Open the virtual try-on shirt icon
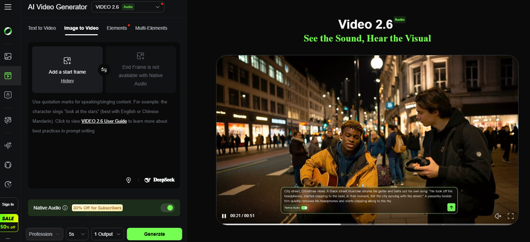Screen dimensions: 530x242 point(8,165)
